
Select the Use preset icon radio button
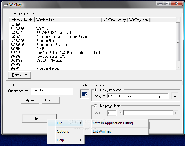pos(95,106)
